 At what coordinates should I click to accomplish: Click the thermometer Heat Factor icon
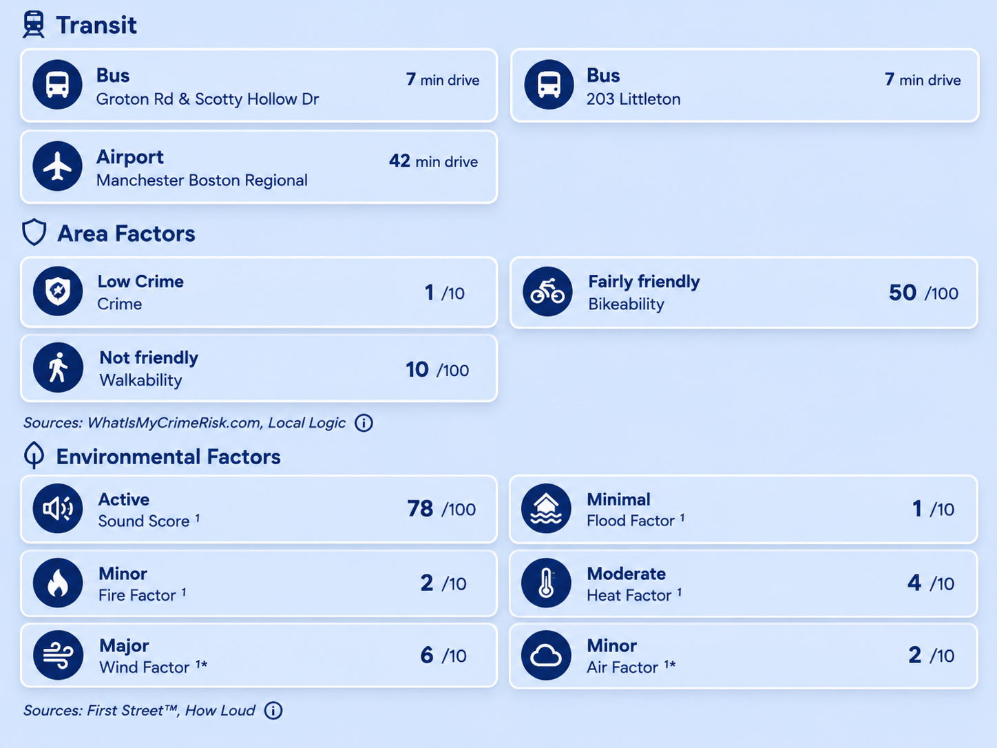pyautogui.click(x=546, y=583)
